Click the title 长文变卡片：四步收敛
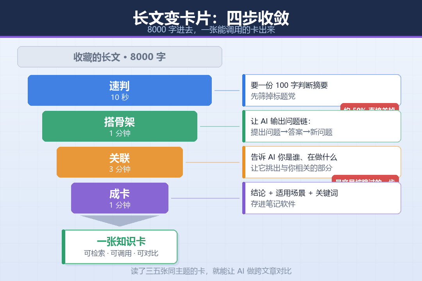The height and width of the screenshot is (281, 422). [x=211, y=18]
